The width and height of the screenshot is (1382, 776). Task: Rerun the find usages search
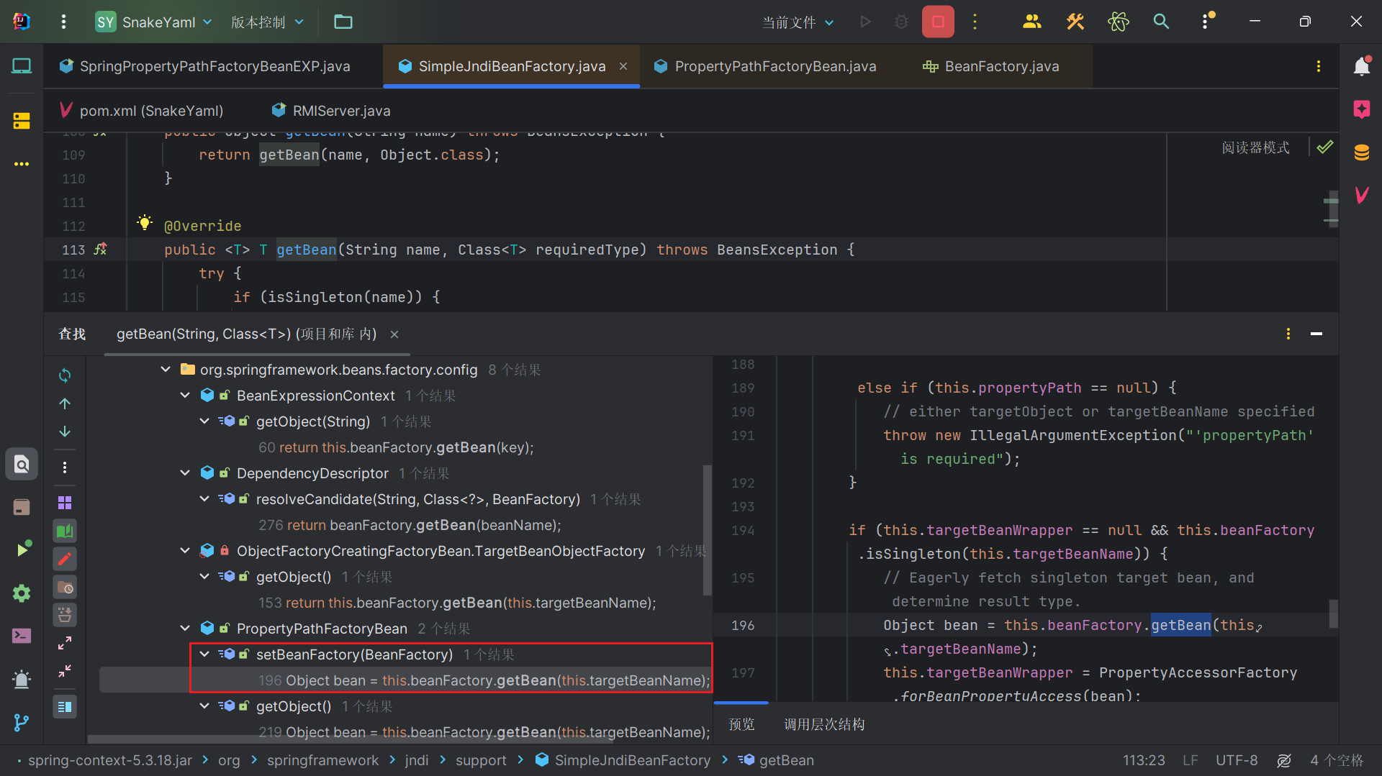point(65,375)
